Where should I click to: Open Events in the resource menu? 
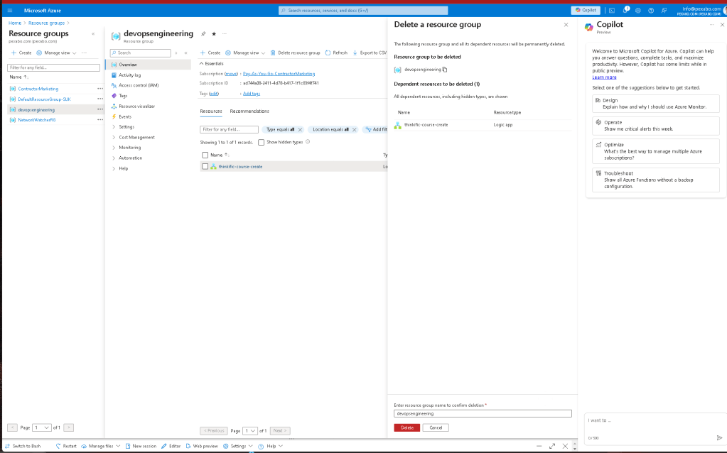click(x=125, y=116)
